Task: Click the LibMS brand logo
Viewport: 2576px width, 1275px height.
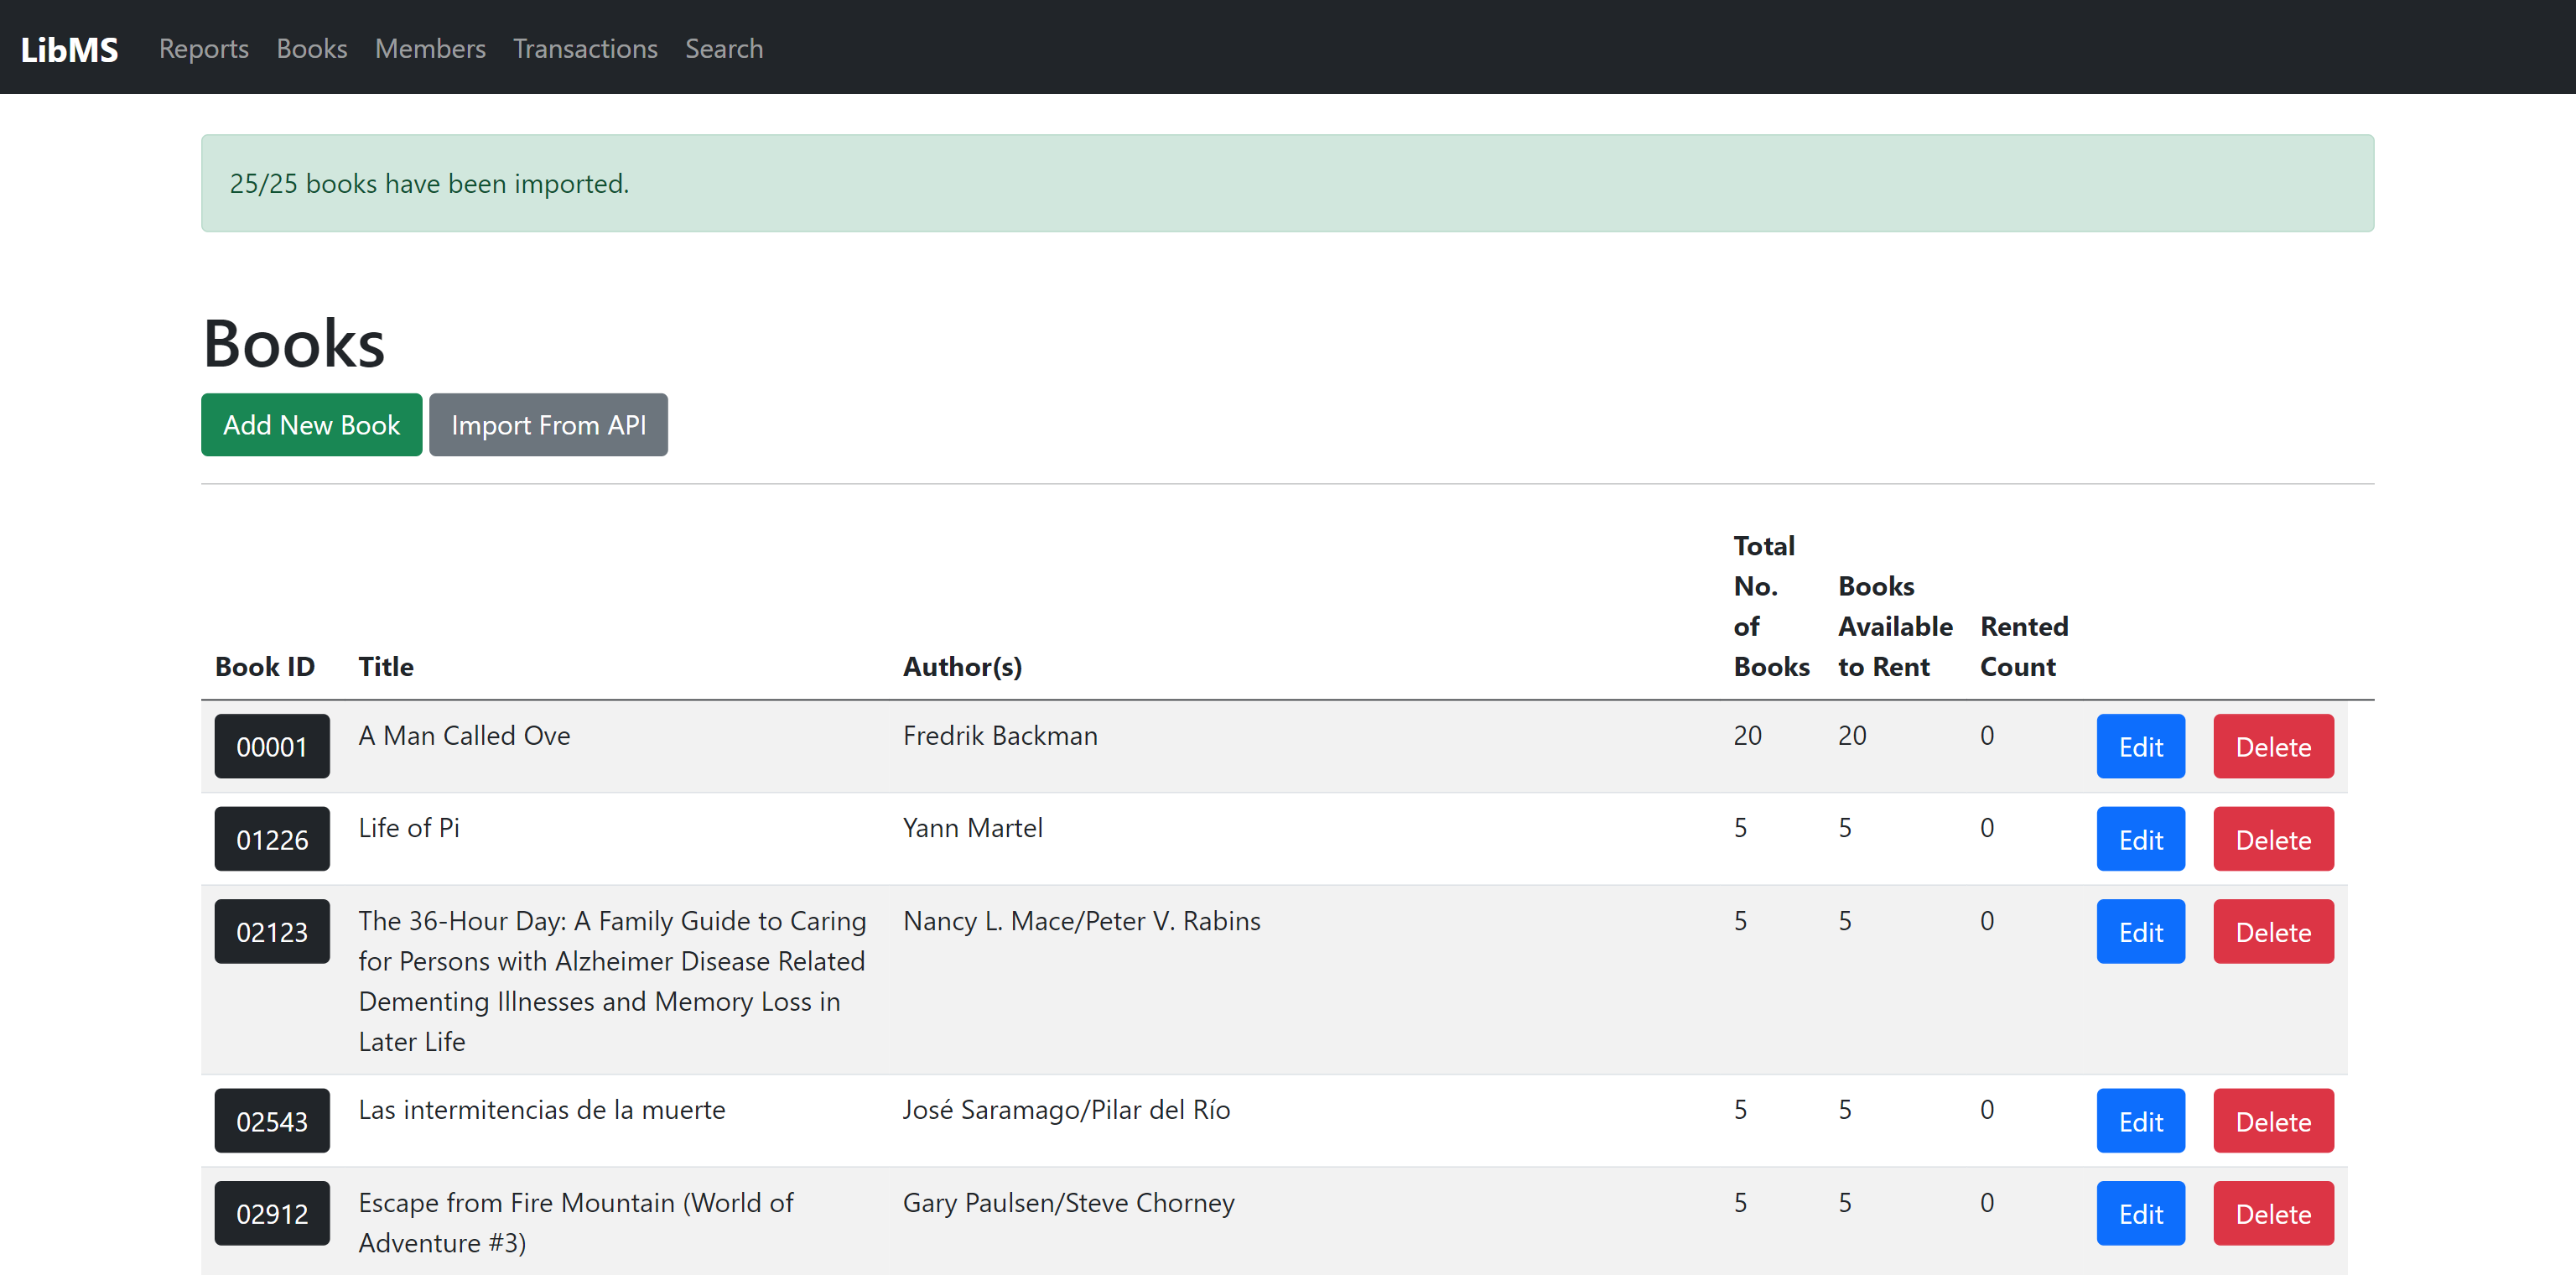Action: (68, 48)
